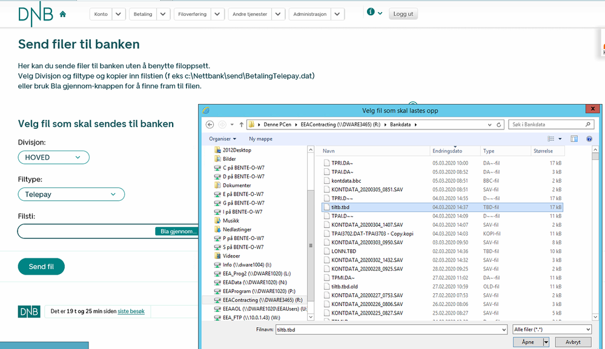Click the DNB home icon
The image size is (605, 349).
point(63,14)
